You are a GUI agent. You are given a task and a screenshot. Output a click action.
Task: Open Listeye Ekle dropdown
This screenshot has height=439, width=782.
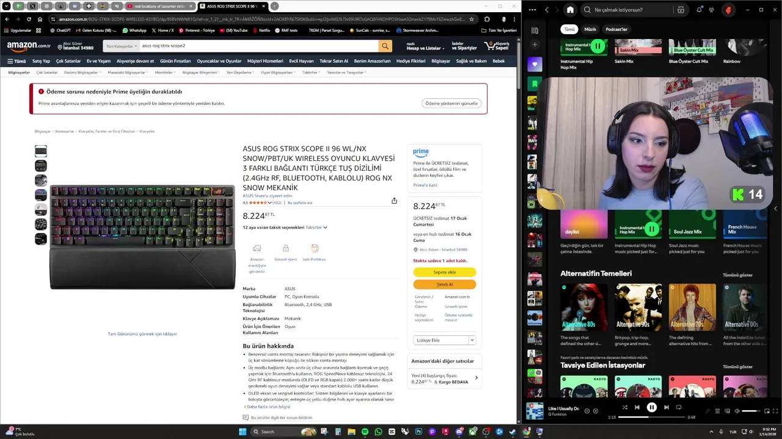coord(444,340)
